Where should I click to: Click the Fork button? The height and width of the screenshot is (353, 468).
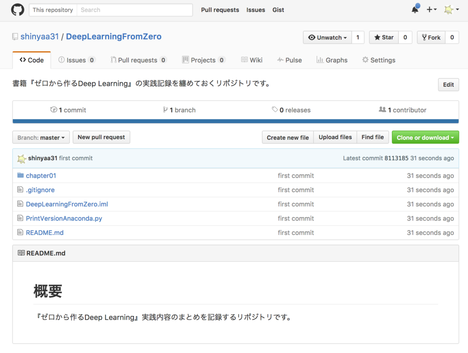pos(431,37)
